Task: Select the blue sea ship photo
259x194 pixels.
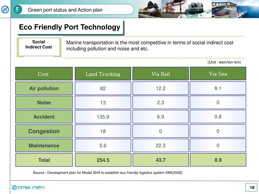Action: click(248, 9)
